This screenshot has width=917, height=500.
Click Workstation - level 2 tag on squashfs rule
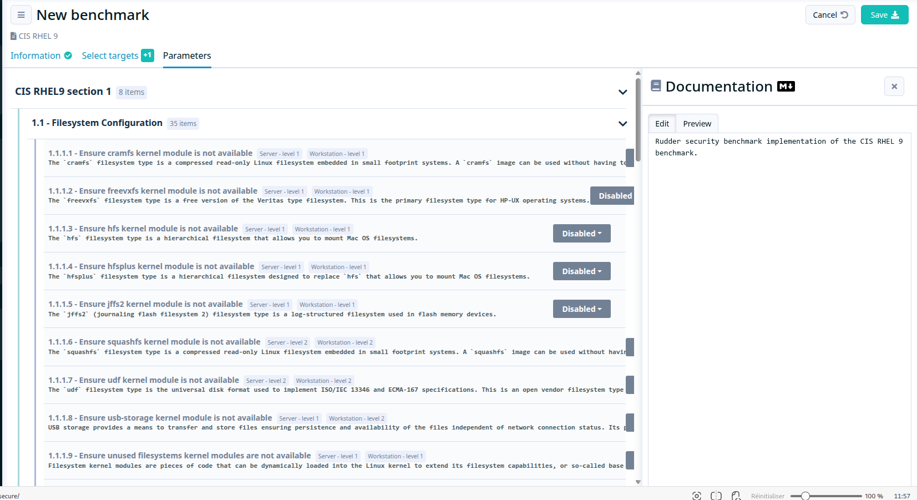click(345, 342)
